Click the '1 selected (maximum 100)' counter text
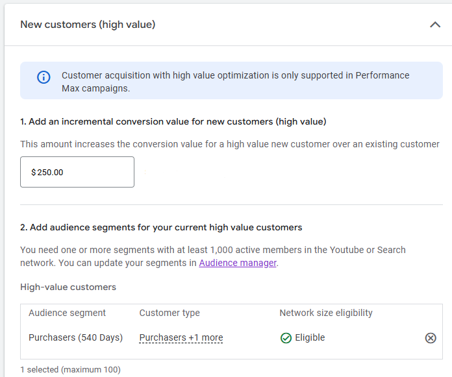452x377 pixels. pyautogui.click(x=70, y=370)
